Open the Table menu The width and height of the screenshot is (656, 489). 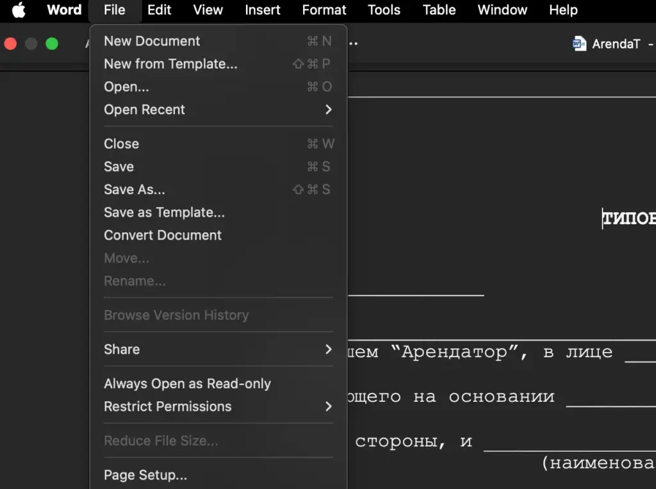(439, 10)
